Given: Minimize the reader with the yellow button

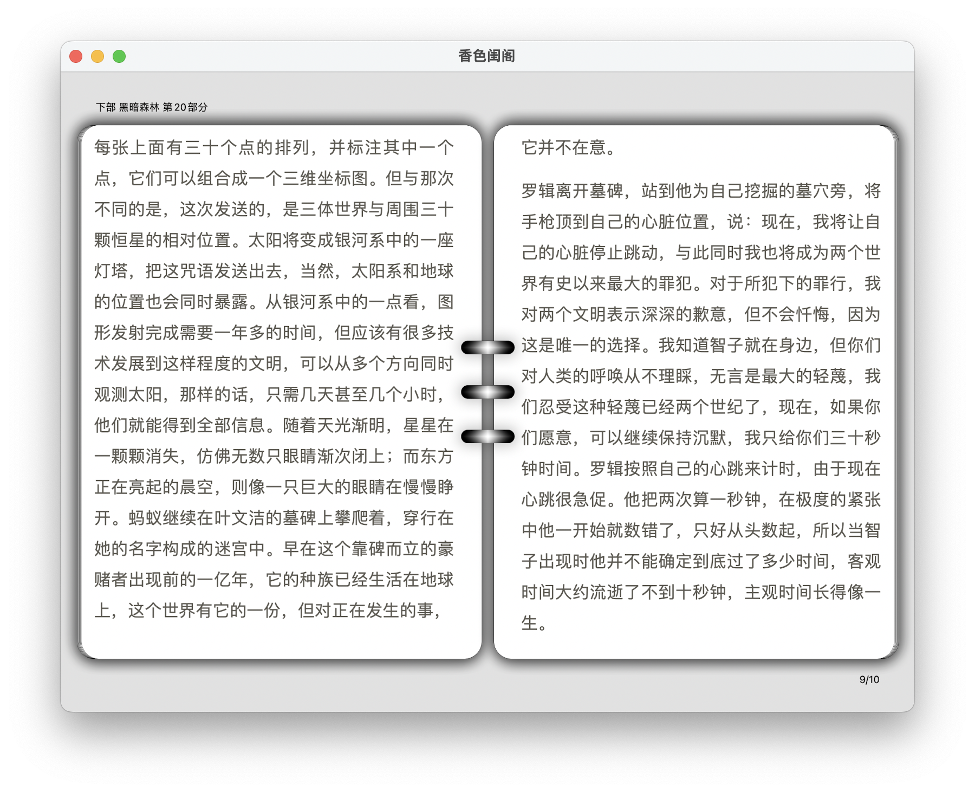Looking at the screenshot, I should (97, 56).
